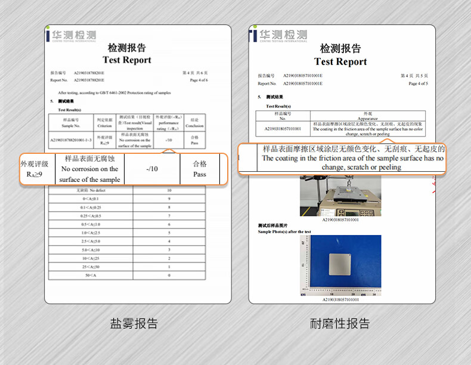Click sample number A2190318057101001 in right table
The image size is (471, 365).
(283, 128)
